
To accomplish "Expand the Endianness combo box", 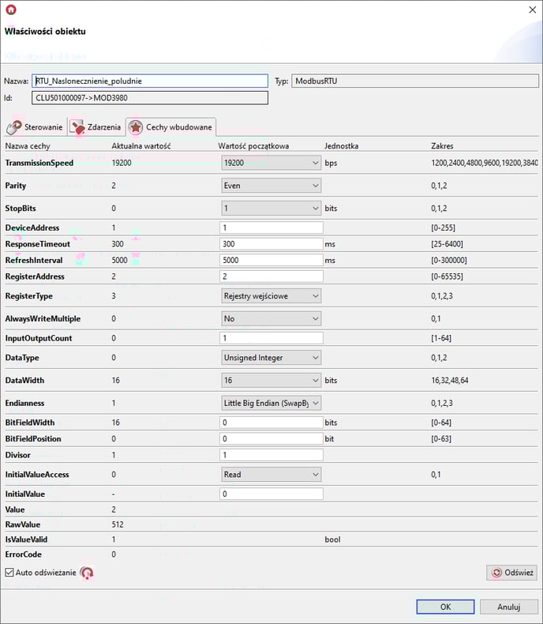I will (271, 403).
